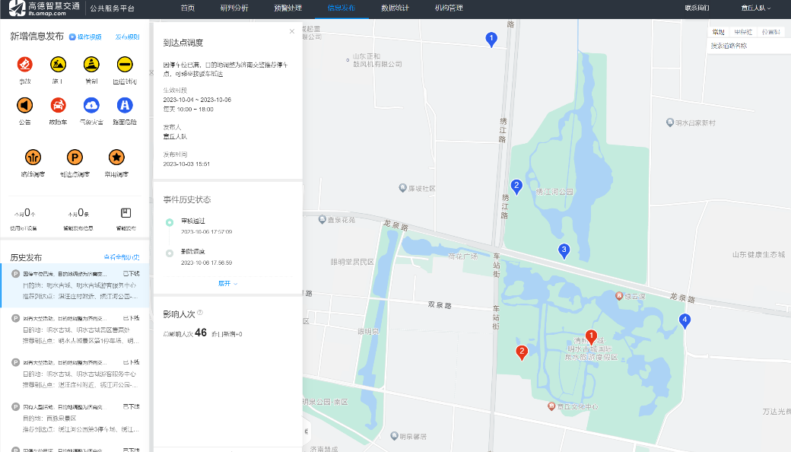
Task: Click the 智能发布信息 count statistic
Action: (78, 220)
